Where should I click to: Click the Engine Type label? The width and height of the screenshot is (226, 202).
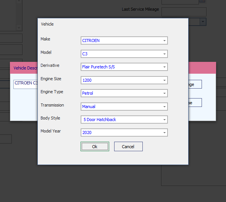[x=52, y=92]
